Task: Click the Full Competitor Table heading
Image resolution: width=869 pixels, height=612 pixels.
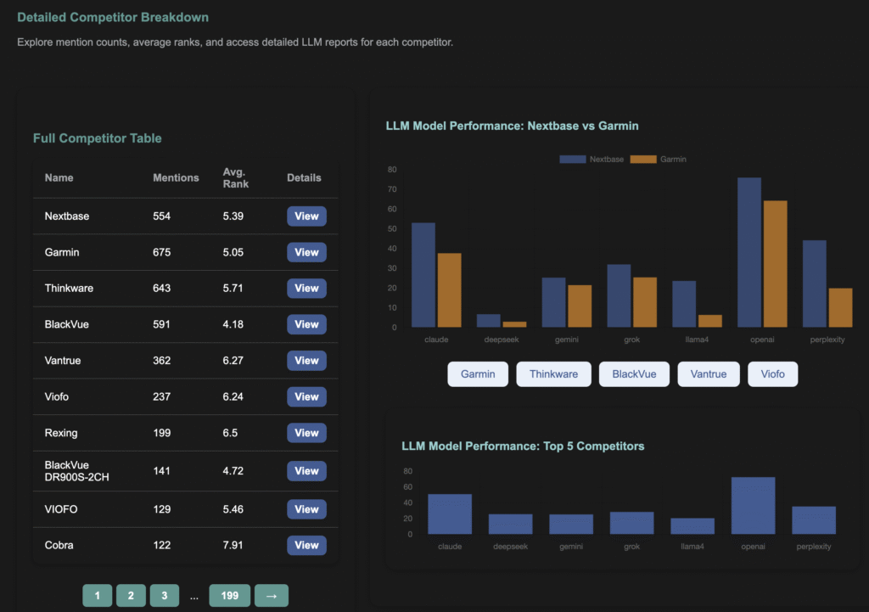Action: 98,138
